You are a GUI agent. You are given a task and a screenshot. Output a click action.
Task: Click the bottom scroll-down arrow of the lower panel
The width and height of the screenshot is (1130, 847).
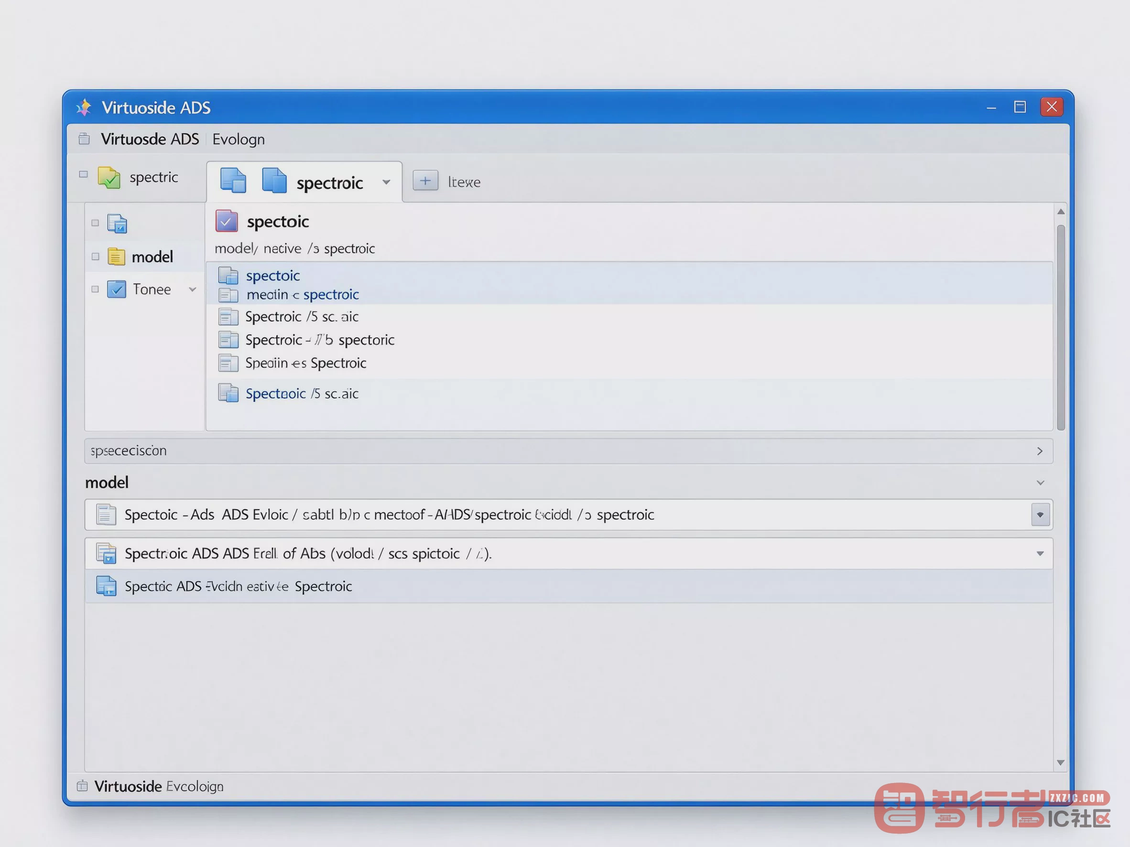(1061, 762)
